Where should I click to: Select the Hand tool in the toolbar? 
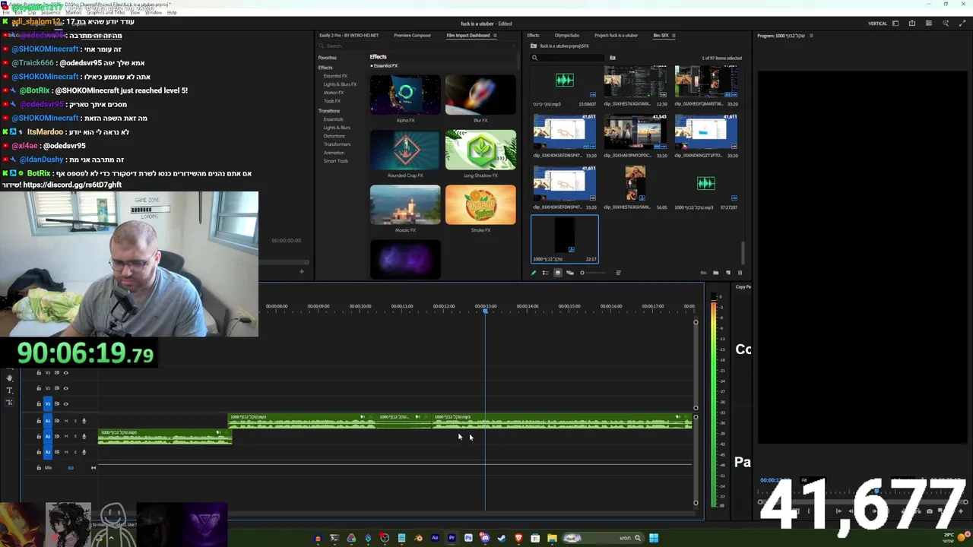[9, 378]
